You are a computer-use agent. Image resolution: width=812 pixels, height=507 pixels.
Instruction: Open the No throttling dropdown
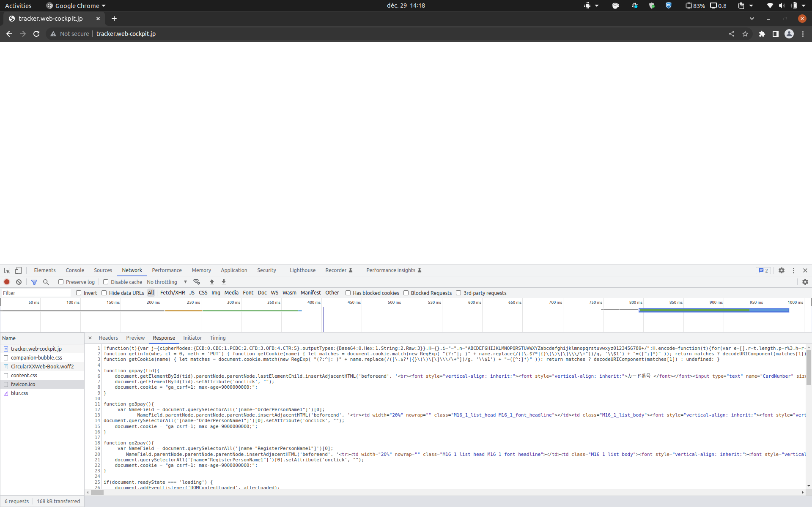(167, 282)
